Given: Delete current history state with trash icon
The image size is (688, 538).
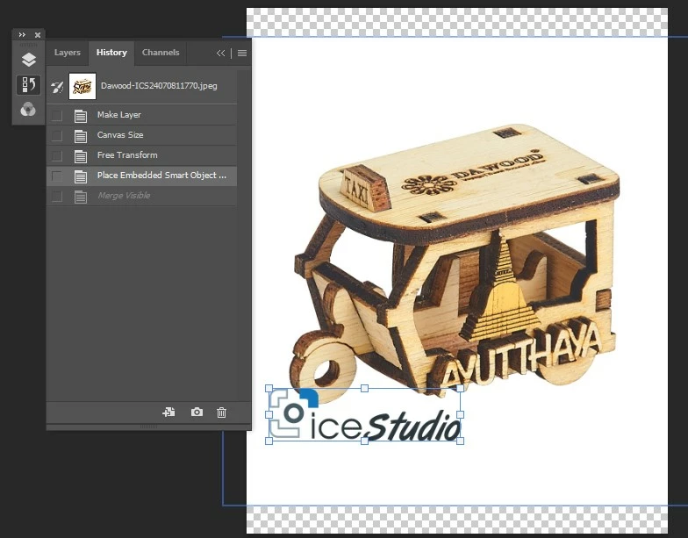Looking at the screenshot, I should click(x=221, y=412).
